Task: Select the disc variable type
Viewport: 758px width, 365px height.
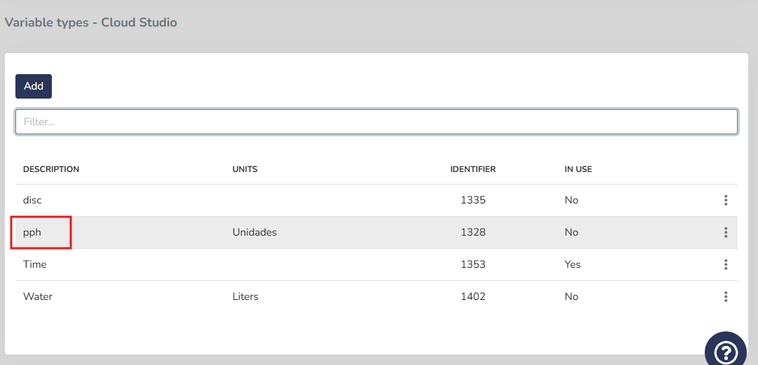Action: tap(32, 200)
